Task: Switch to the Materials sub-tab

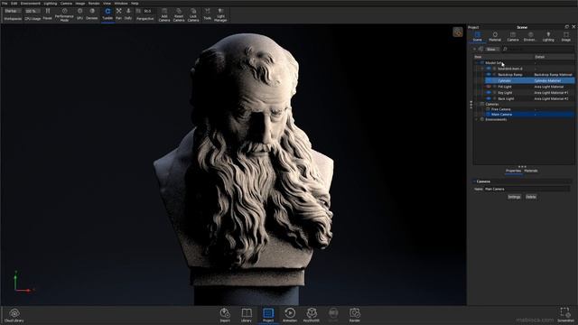Action: (531, 171)
